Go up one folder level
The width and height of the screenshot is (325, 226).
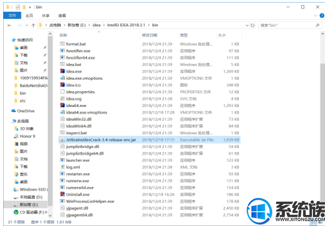pyautogui.click(x=33, y=26)
